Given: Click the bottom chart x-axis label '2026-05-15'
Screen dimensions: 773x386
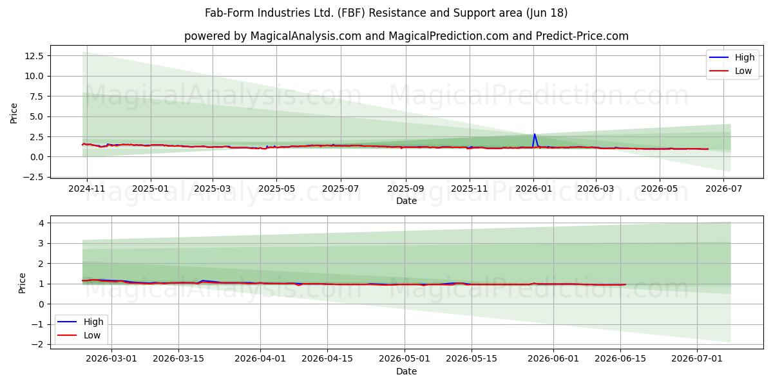Looking at the screenshot, I should pos(471,359).
